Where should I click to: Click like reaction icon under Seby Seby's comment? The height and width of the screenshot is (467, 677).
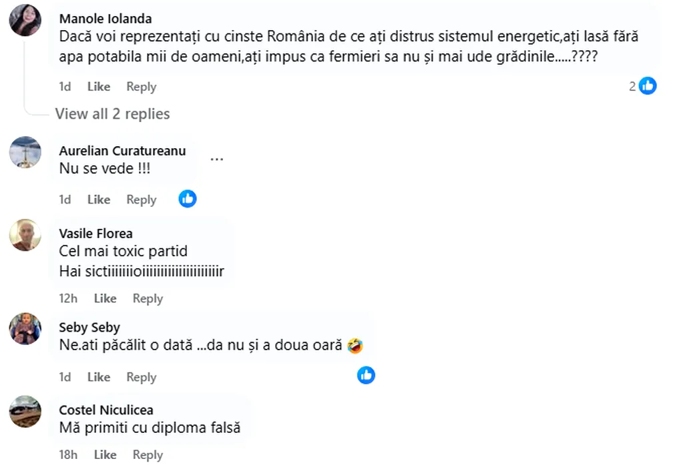tap(366, 375)
